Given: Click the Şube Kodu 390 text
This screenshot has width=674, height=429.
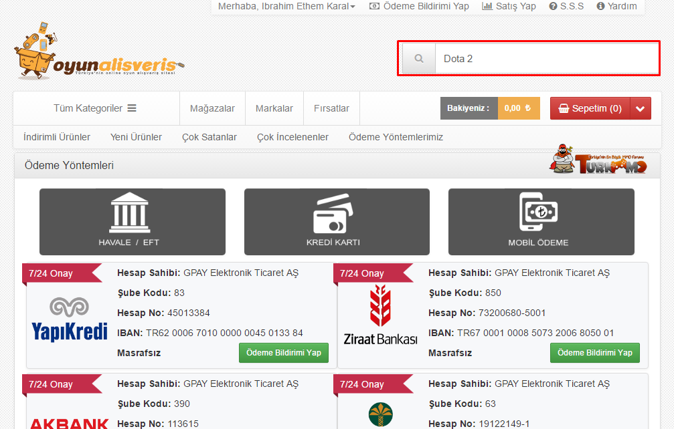Looking at the screenshot, I should tap(153, 404).
